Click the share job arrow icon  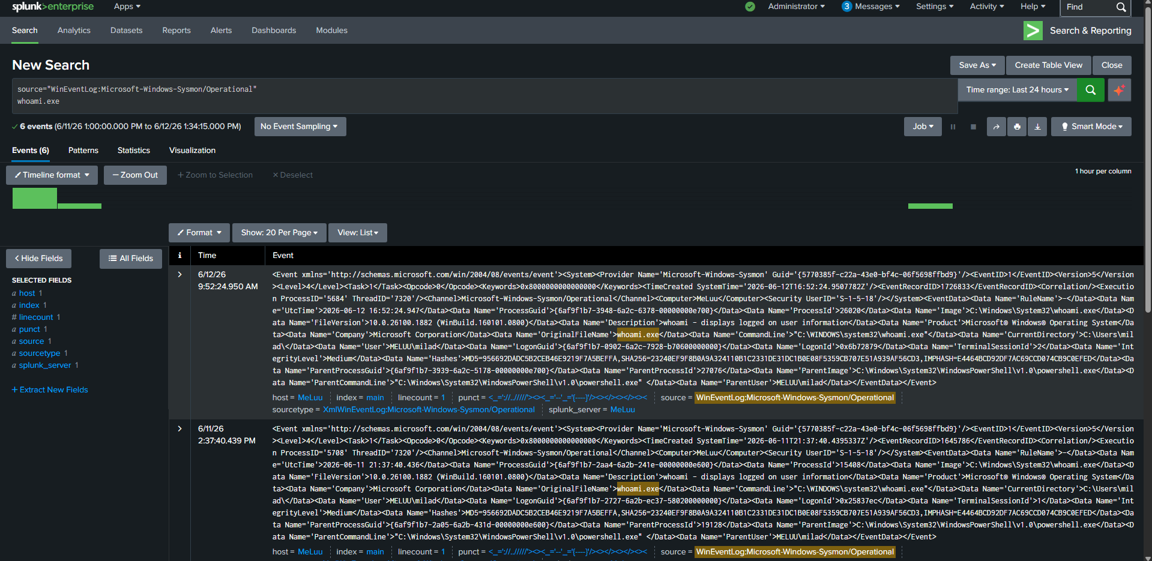tap(996, 127)
